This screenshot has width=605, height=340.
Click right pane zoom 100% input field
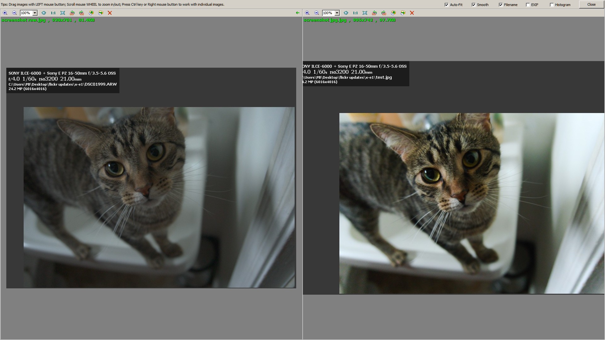[x=328, y=13]
